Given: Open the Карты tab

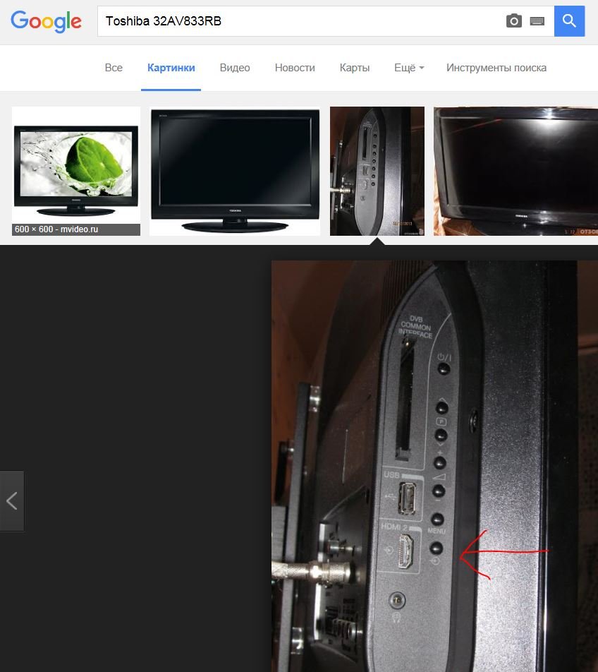Looking at the screenshot, I should click(x=355, y=68).
